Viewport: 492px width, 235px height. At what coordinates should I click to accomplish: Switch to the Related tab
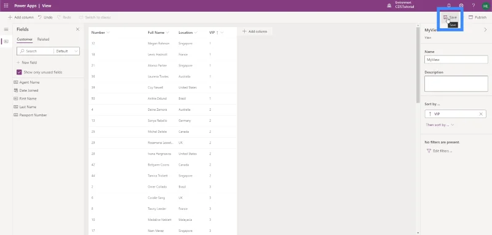click(43, 39)
